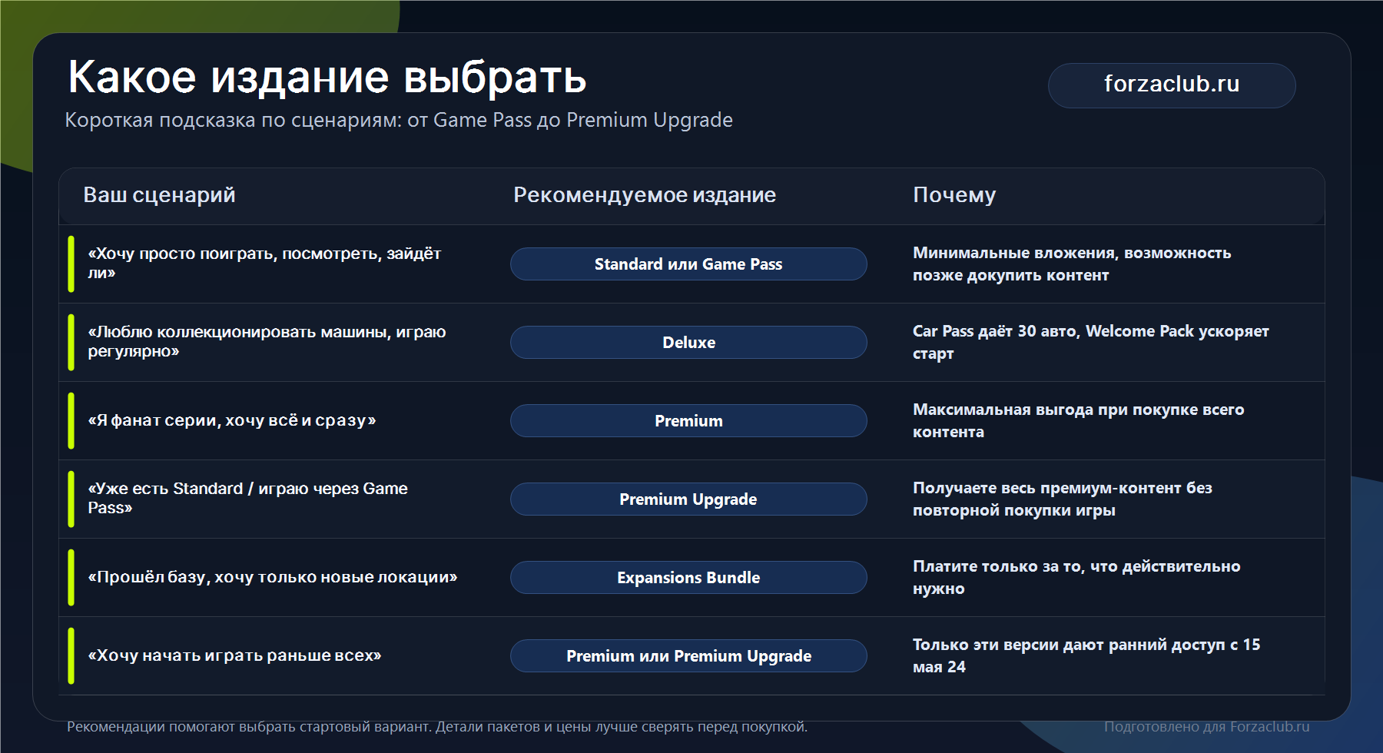Select scenario «Прошёл базу, хочу только новые локации»

click(273, 577)
